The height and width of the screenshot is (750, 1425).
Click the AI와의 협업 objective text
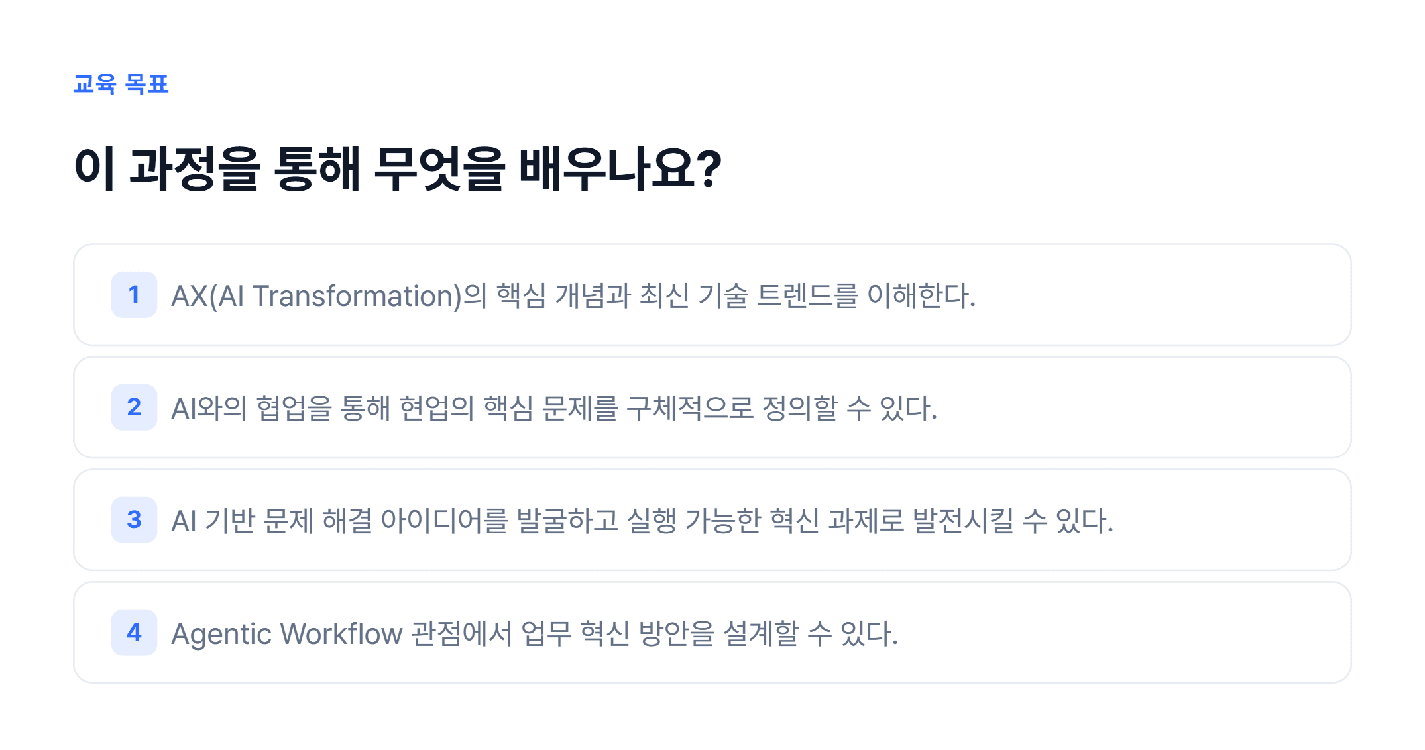pos(554,408)
